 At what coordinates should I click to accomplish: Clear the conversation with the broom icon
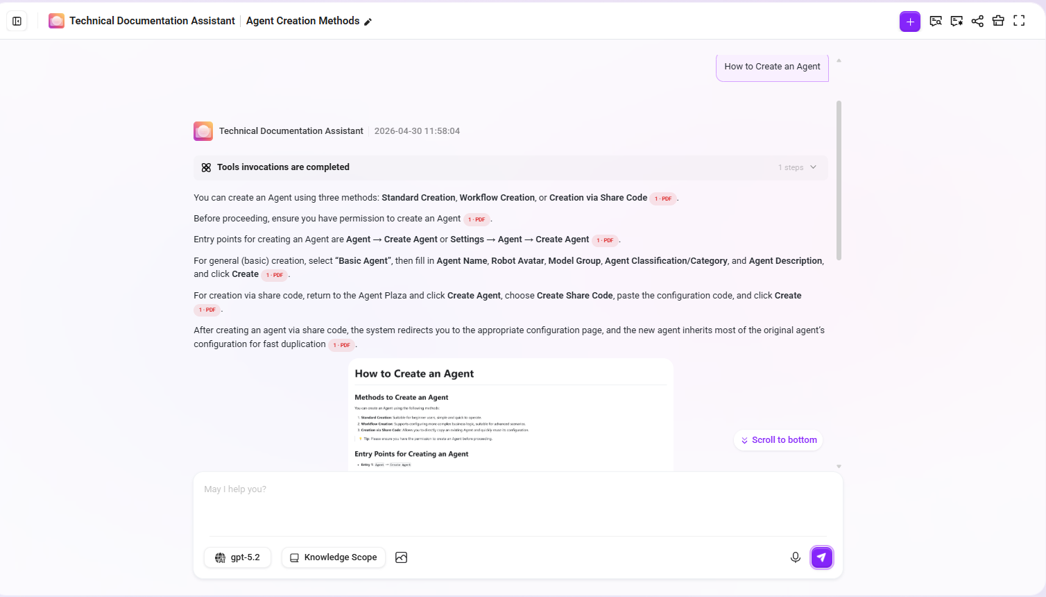coord(998,21)
